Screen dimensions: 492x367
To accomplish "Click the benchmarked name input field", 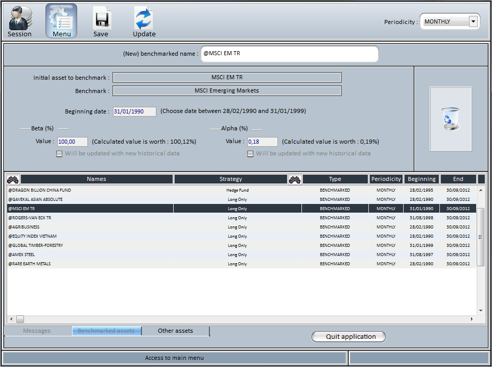I will (289, 54).
